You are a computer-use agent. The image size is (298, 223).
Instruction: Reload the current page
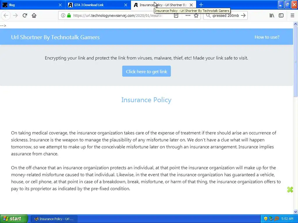pos(25,16)
